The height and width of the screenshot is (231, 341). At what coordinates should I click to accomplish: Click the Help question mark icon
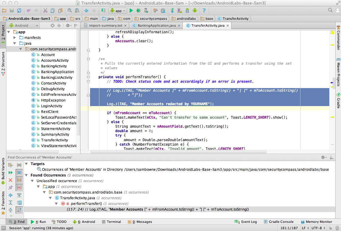[204, 10]
